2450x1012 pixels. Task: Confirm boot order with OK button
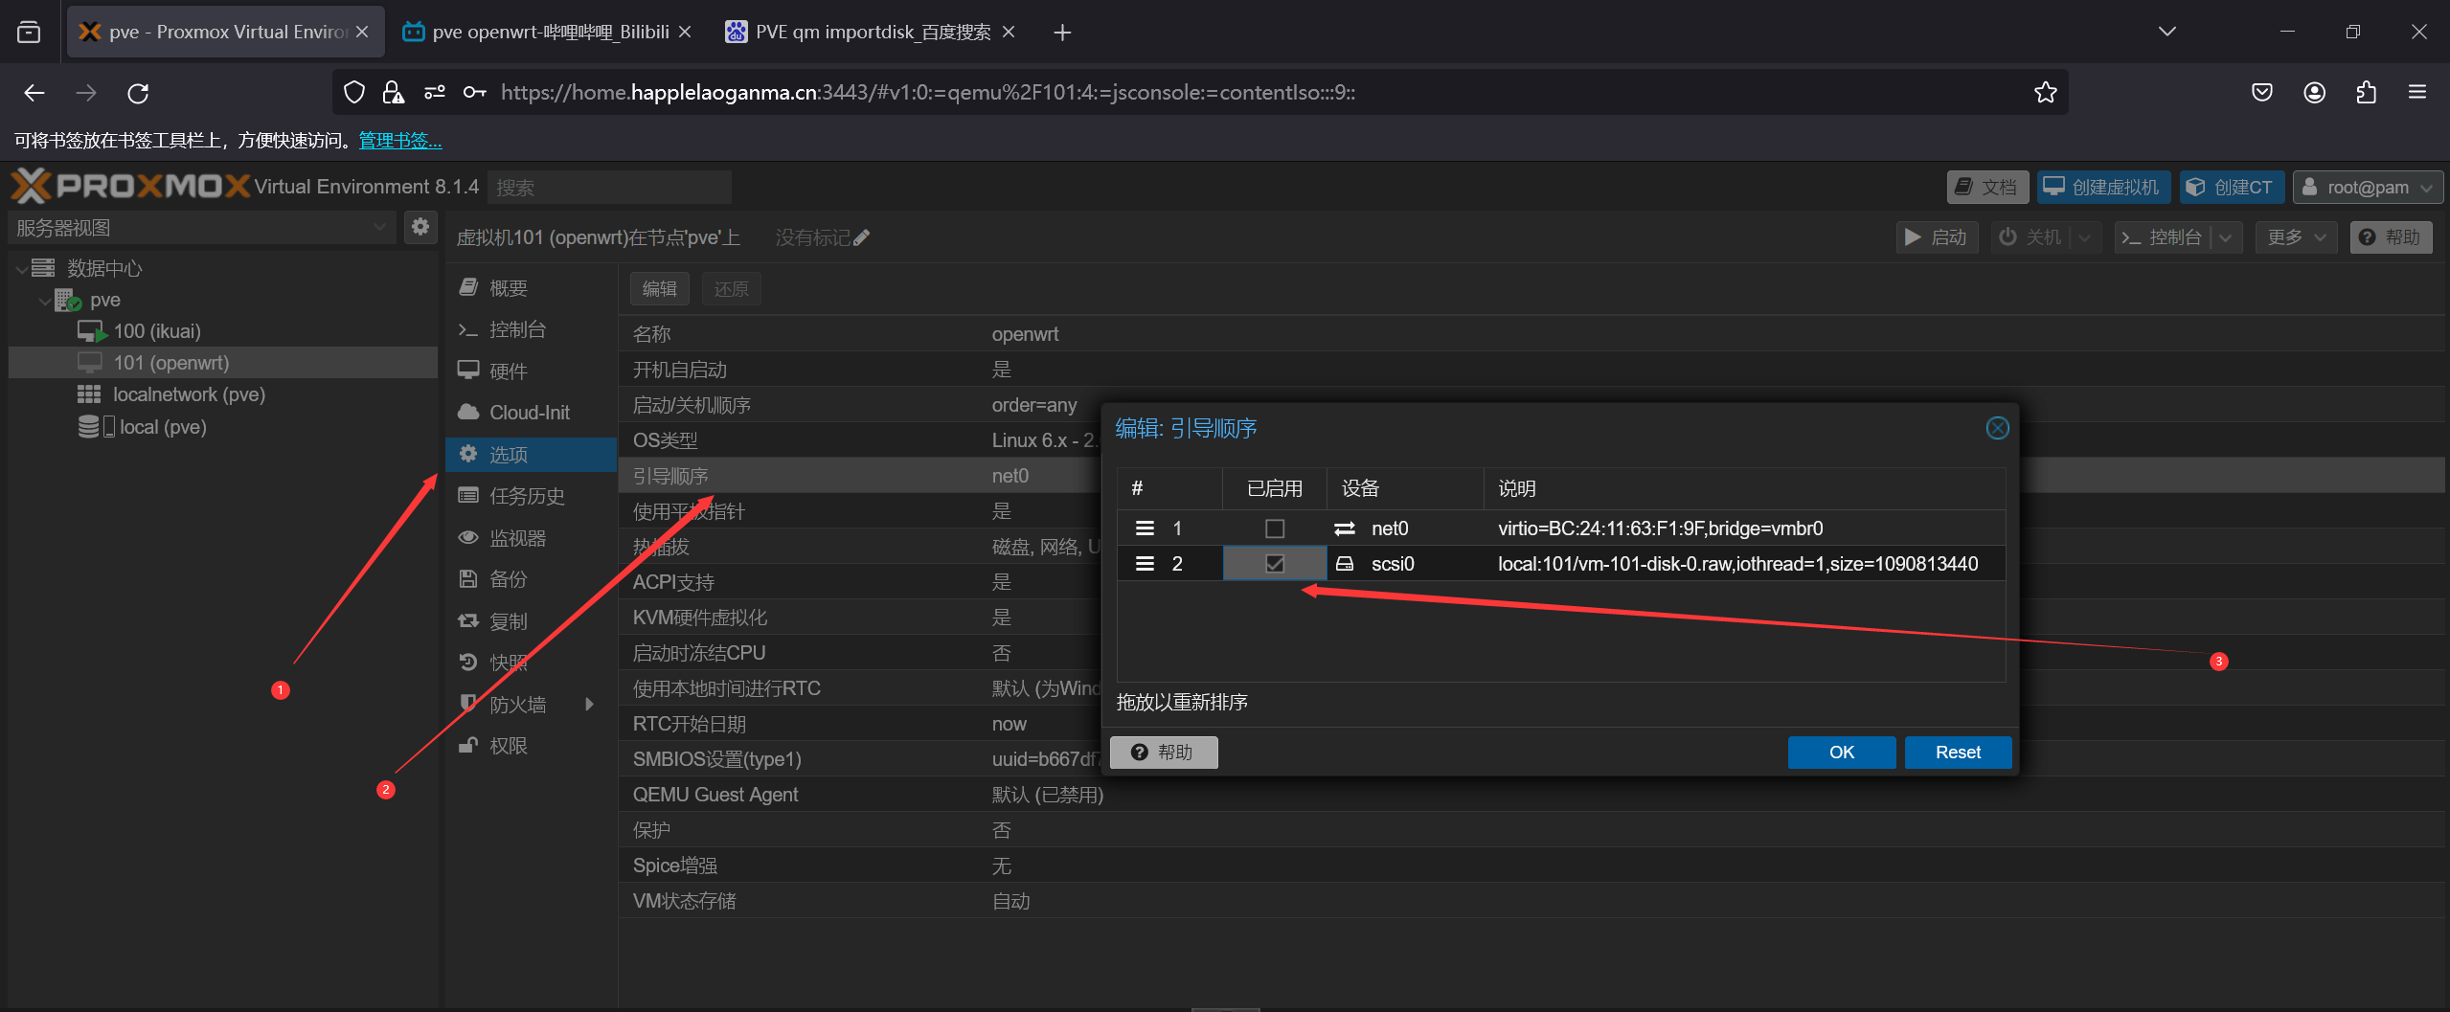[1840, 752]
